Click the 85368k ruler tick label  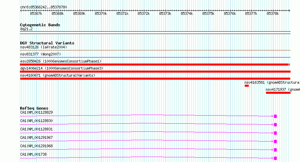pos(58,13)
